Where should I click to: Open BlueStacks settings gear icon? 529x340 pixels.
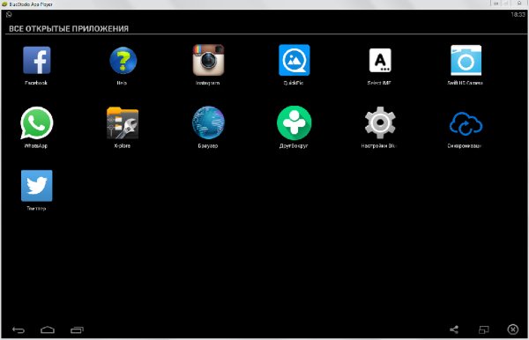pos(380,122)
